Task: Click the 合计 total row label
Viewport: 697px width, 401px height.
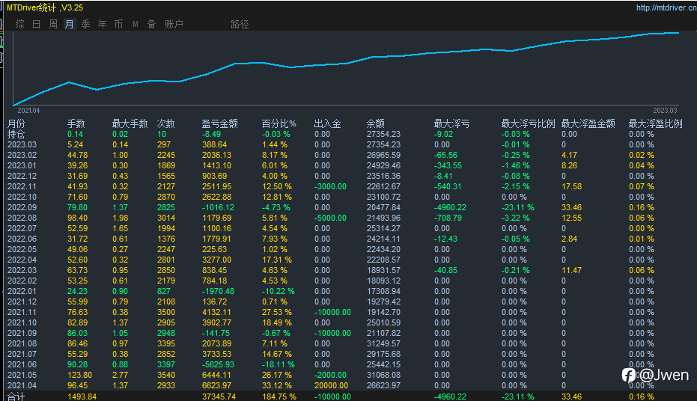Action: click(x=16, y=397)
